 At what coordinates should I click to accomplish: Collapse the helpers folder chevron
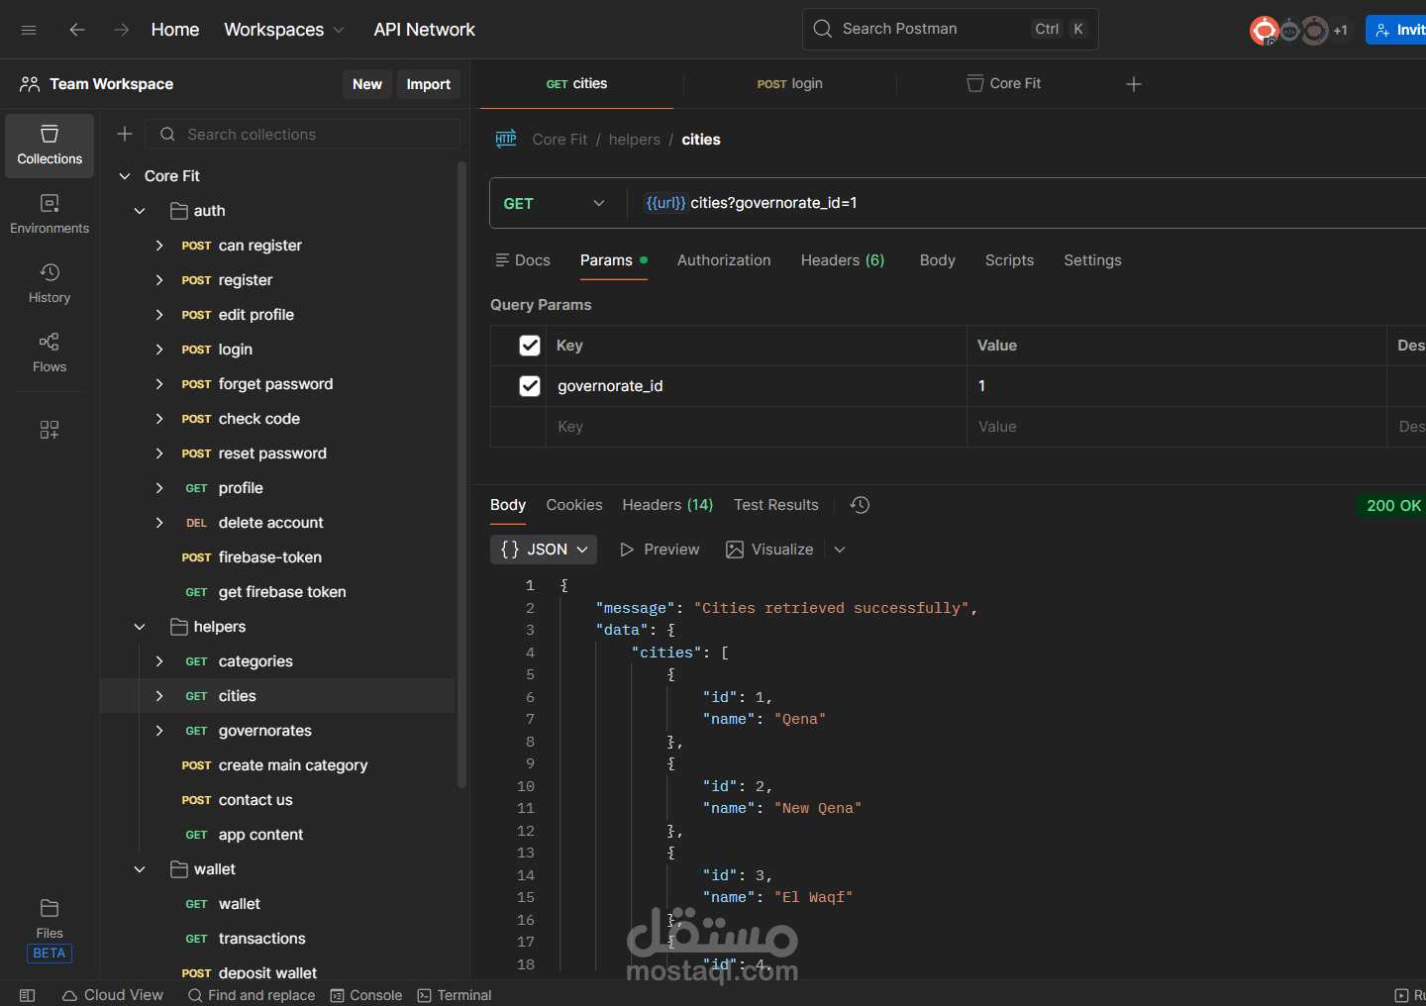[140, 627]
